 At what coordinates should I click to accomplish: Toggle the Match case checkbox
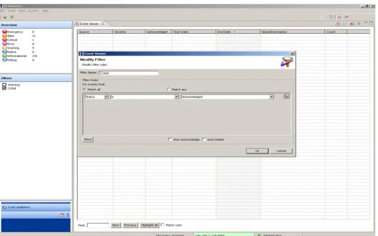point(163,225)
